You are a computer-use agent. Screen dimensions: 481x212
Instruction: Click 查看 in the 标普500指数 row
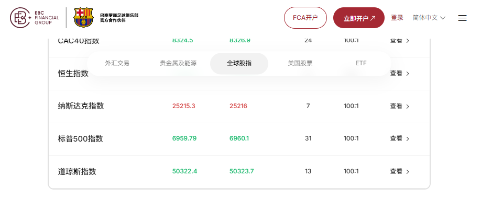[x=400, y=138]
